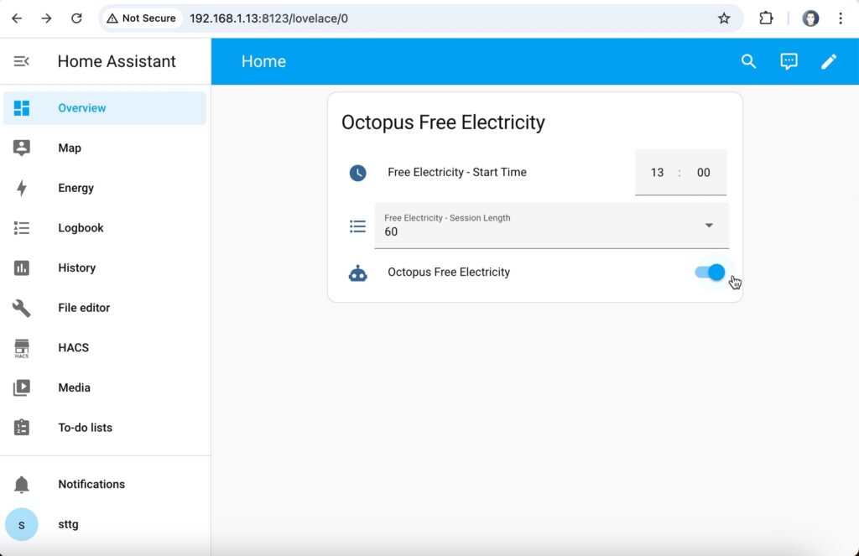Screen dimensions: 859x556
Task: Open the History chart icon
Action: click(x=21, y=268)
